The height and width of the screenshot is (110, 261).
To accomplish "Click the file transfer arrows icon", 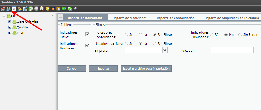I will 70,9.
